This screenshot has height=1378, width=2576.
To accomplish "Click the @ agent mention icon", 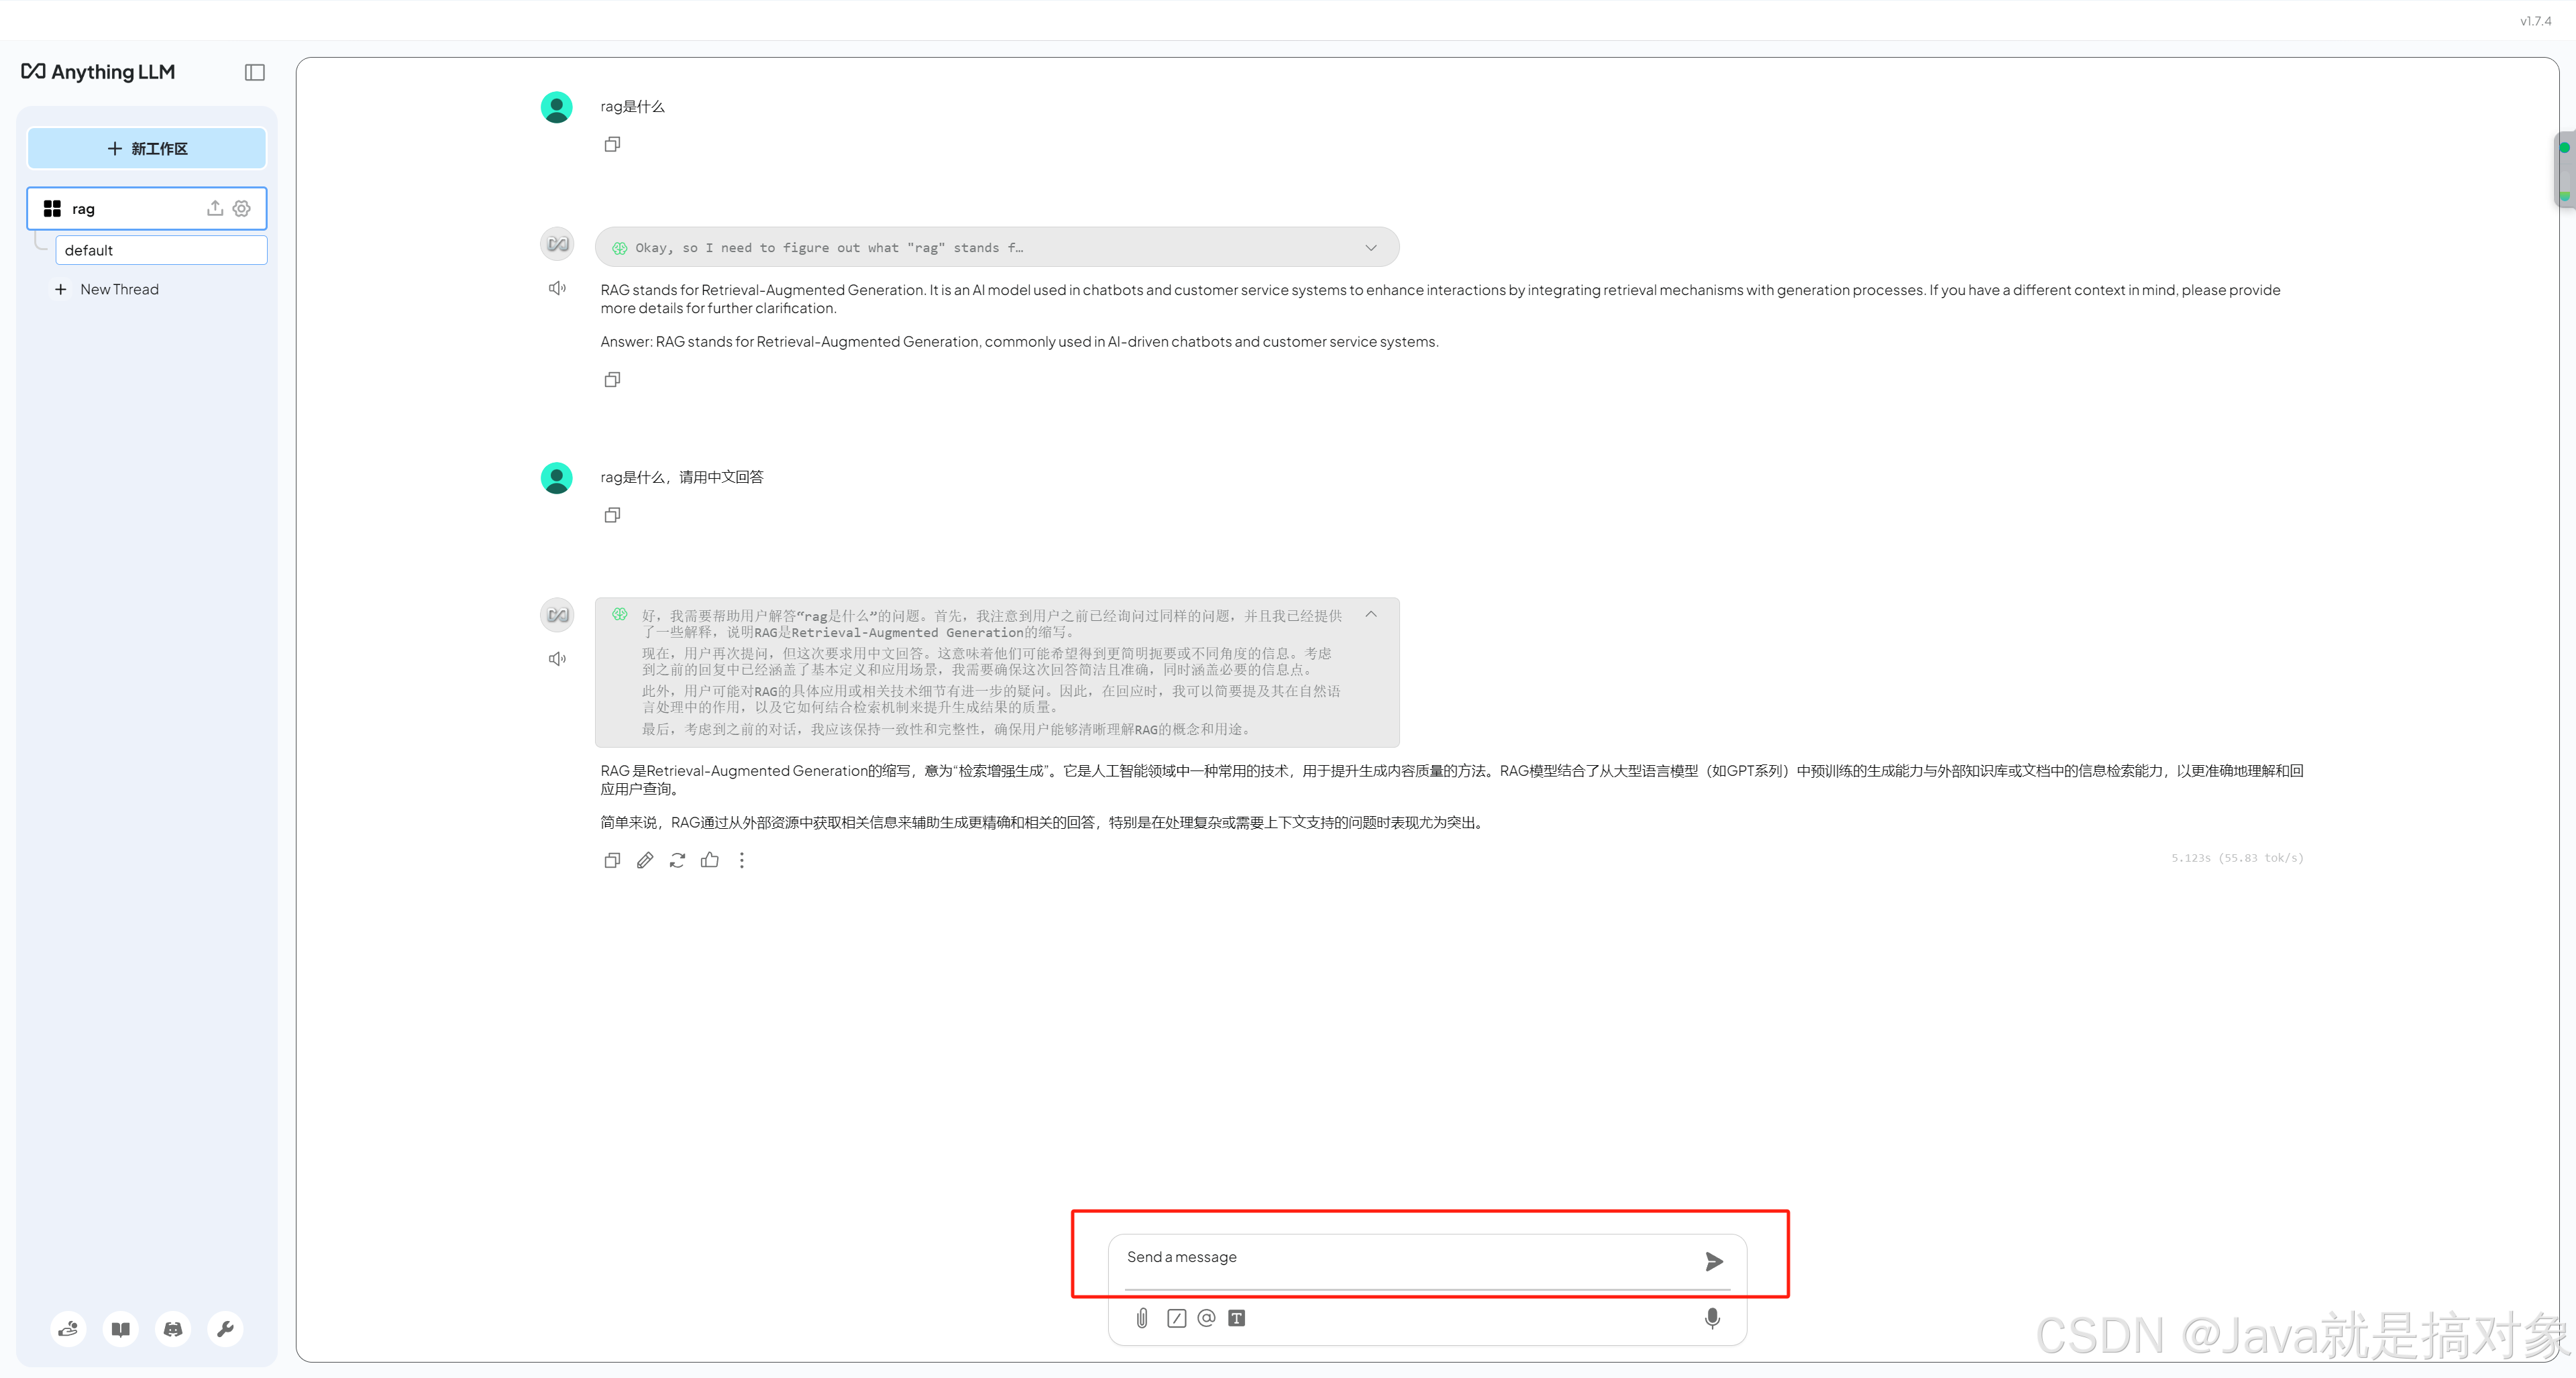I will pos(1206,1318).
